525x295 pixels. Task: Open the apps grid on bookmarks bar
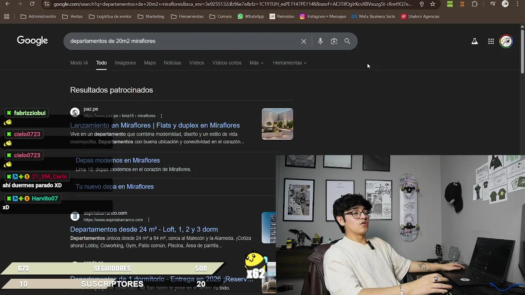(7, 16)
